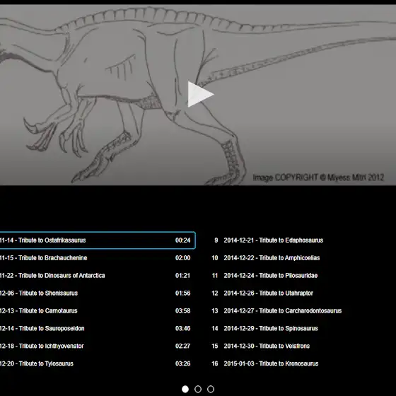
Task: Select Tribute to Dinosaurs of Antarctica
Action: pyautogui.click(x=98, y=276)
